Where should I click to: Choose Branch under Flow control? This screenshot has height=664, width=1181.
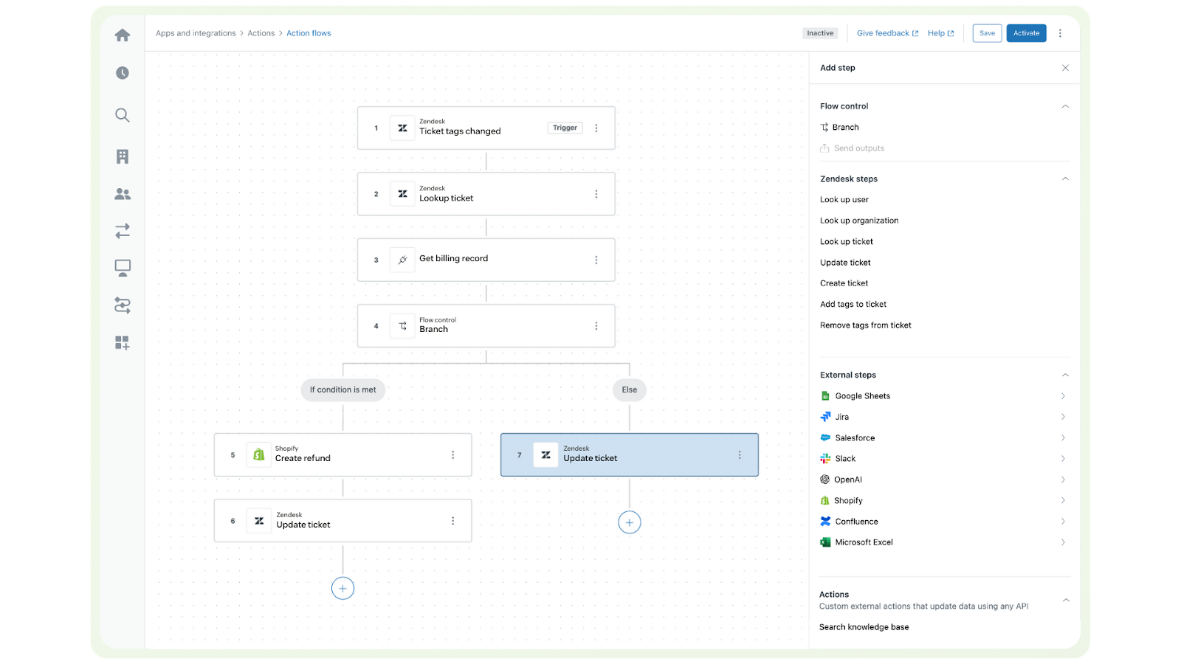coord(845,128)
